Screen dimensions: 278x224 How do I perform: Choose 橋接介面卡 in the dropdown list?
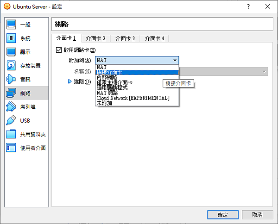(137, 72)
